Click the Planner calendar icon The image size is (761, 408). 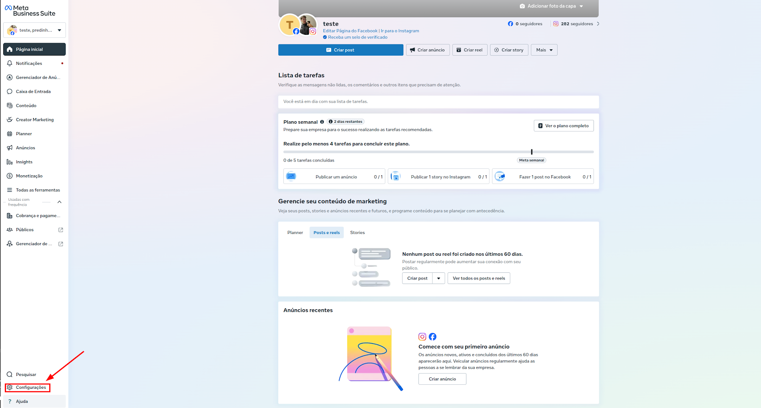tap(10, 134)
